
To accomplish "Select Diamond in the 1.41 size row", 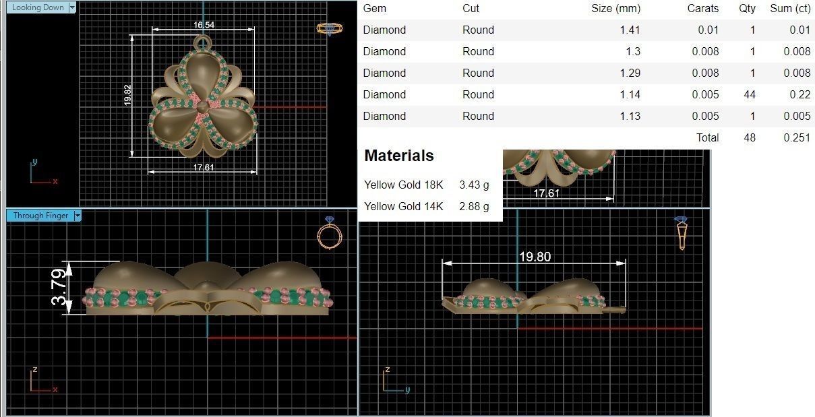I will point(384,30).
